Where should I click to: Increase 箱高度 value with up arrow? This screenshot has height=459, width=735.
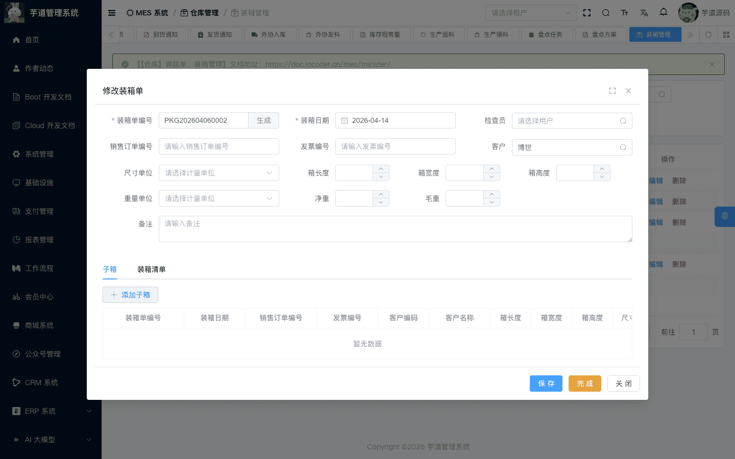(602, 169)
